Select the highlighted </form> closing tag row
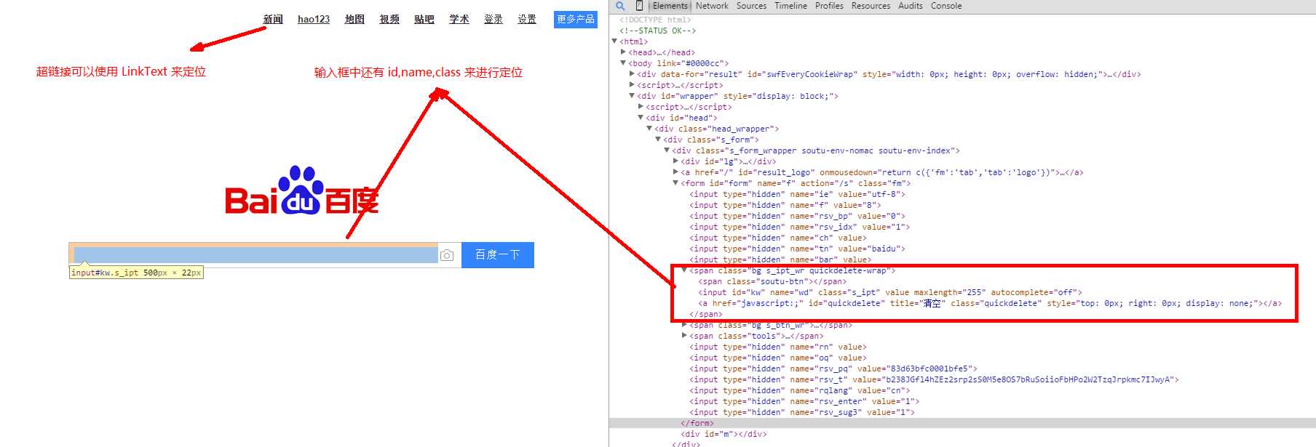This screenshot has height=447, width=1316. 697,423
